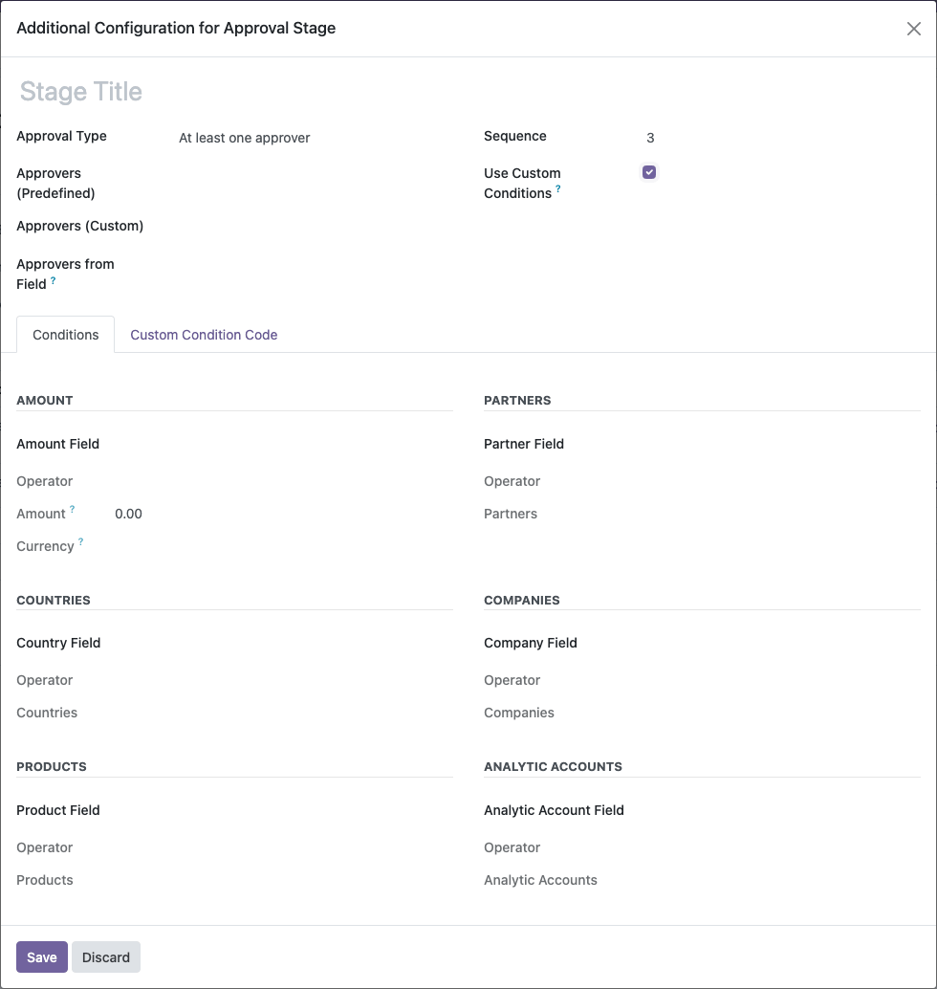
Task: Show help icon next to Amount
Action: [x=72, y=509]
